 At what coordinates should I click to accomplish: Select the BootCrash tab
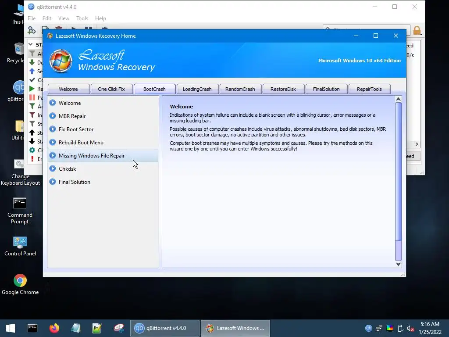pos(154,89)
